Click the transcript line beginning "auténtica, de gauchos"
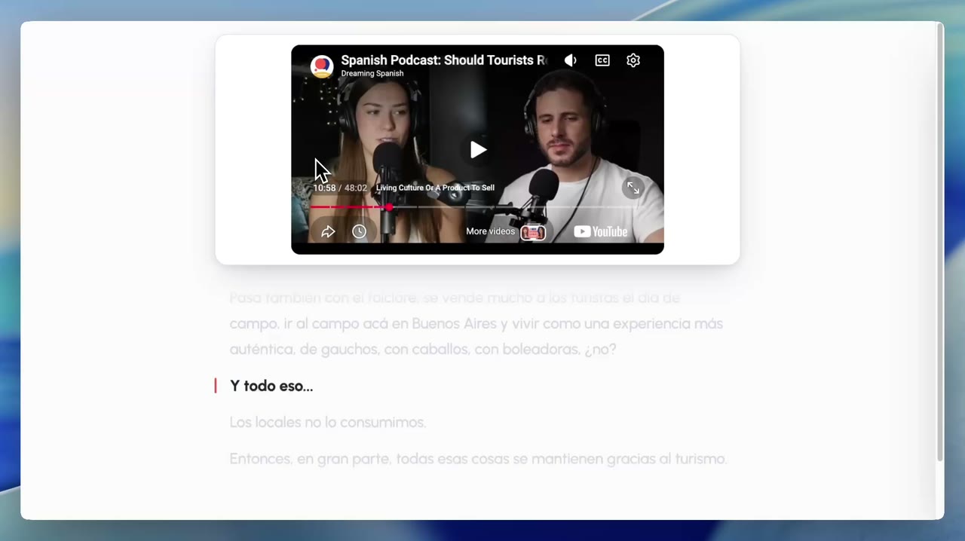Image resolution: width=965 pixels, height=541 pixels. 423,350
